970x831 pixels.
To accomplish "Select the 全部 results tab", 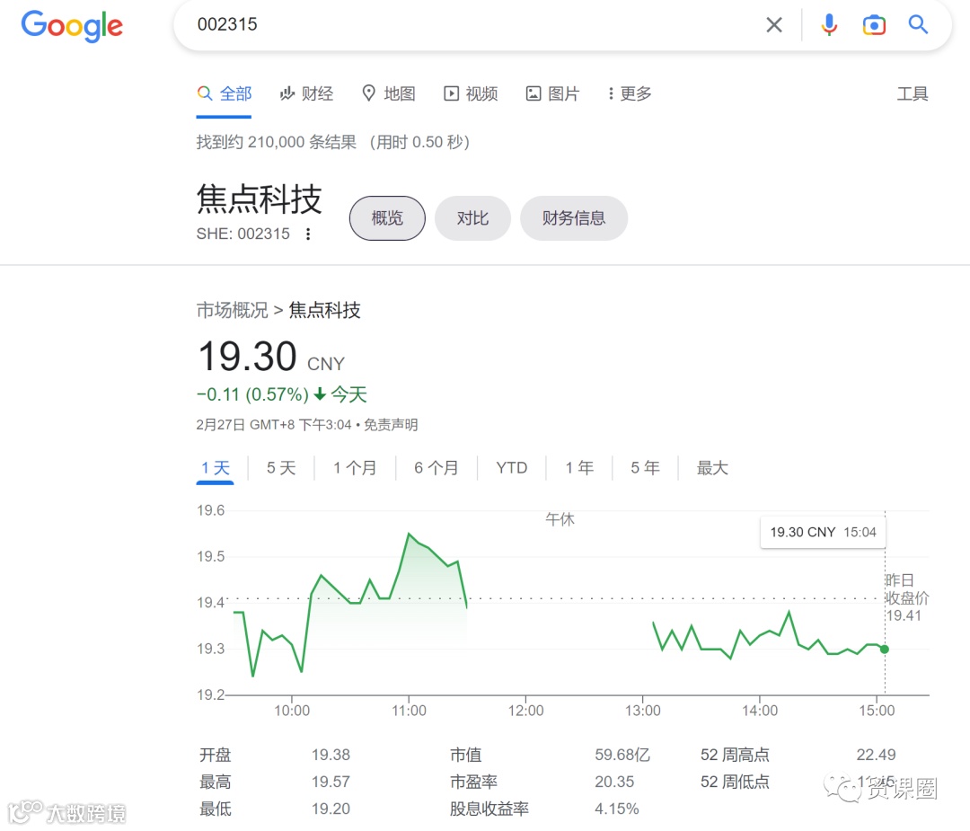I will (224, 94).
